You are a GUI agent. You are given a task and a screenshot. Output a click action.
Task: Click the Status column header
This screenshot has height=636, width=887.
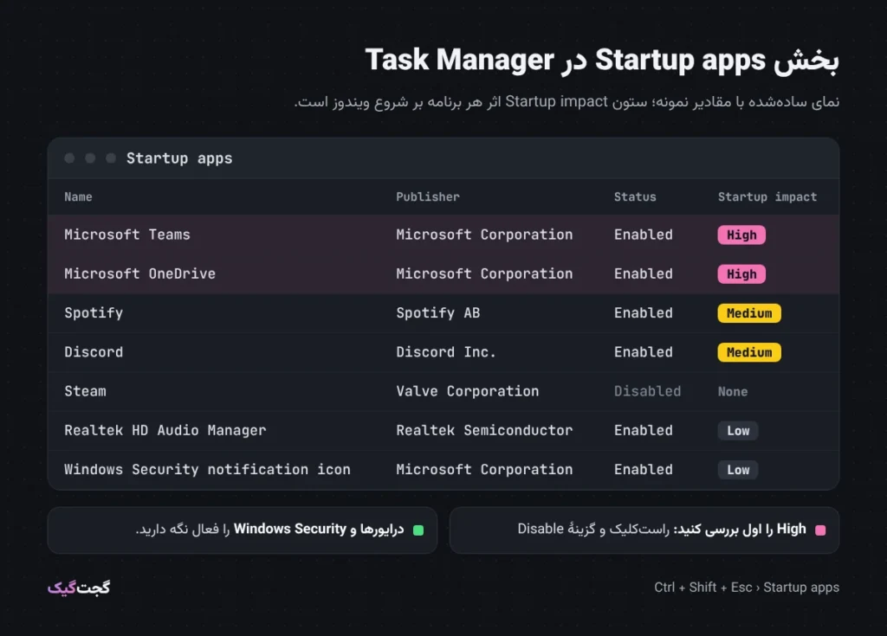coord(635,196)
